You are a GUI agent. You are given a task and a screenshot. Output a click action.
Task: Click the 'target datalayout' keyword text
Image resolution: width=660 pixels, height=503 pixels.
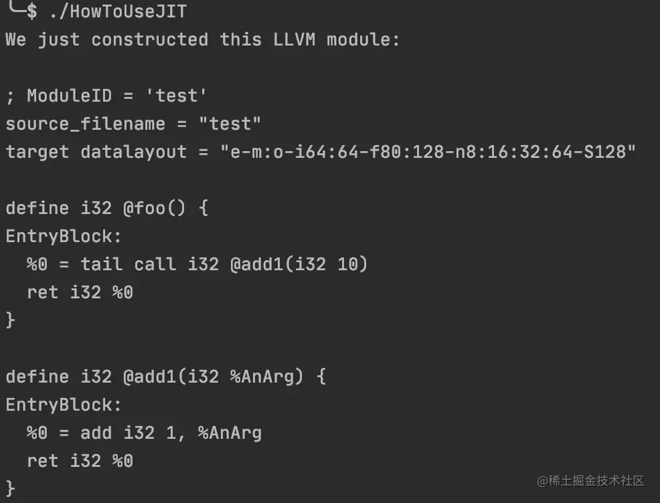pos(96,152)
